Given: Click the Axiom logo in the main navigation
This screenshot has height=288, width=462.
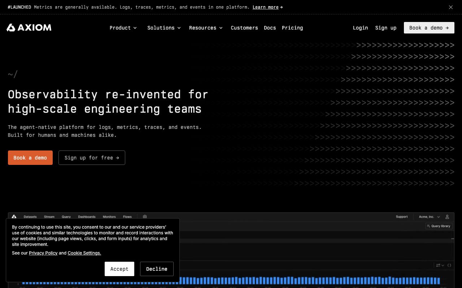Looking at the screenshot, I should click(29, 28).
